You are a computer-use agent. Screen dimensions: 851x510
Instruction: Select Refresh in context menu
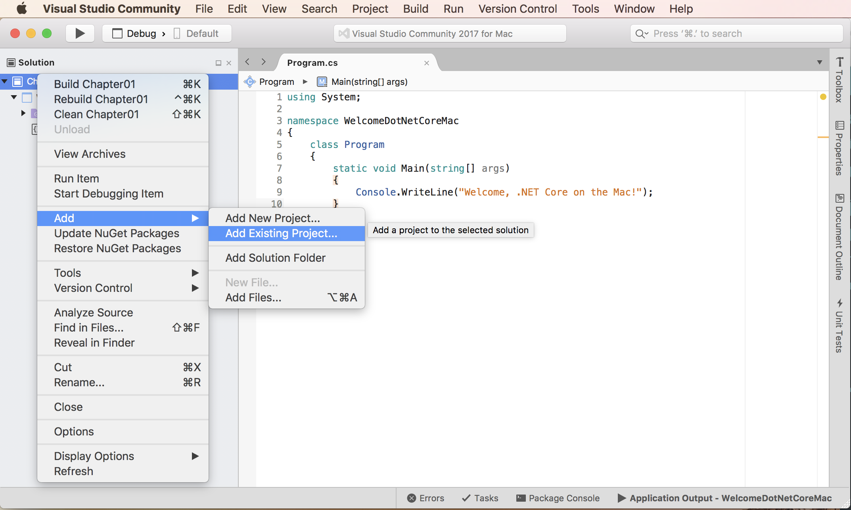tap(123, 471)
